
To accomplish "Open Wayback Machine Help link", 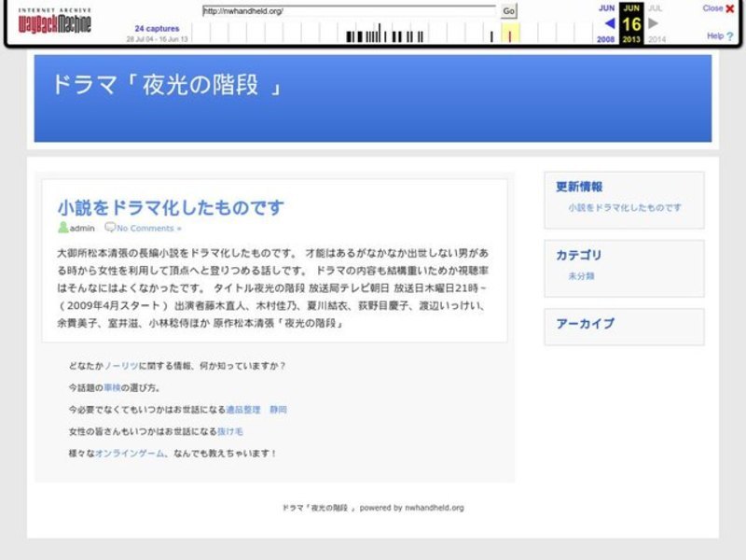I will coord(719,35).
